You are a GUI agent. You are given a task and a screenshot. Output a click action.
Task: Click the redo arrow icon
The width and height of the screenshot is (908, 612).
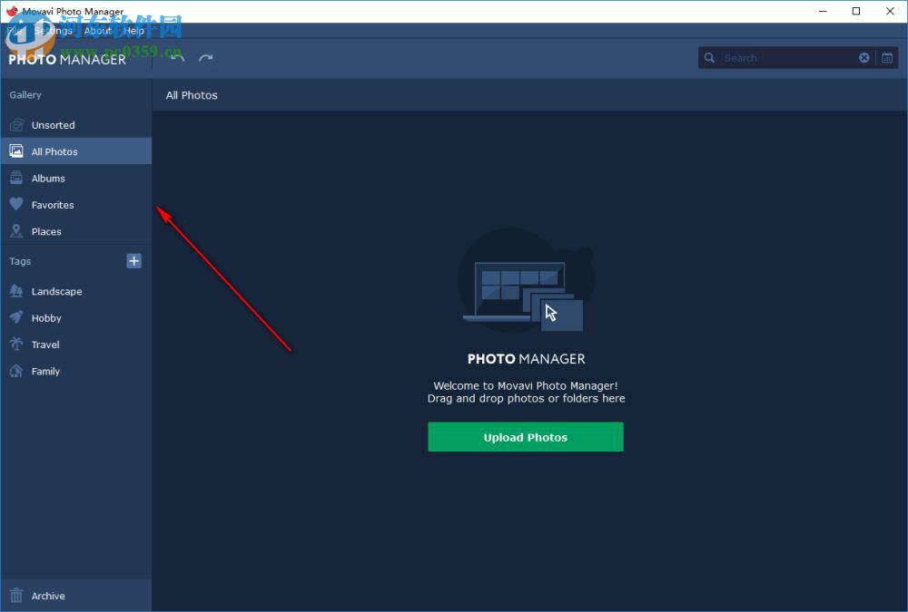[205, 57]
